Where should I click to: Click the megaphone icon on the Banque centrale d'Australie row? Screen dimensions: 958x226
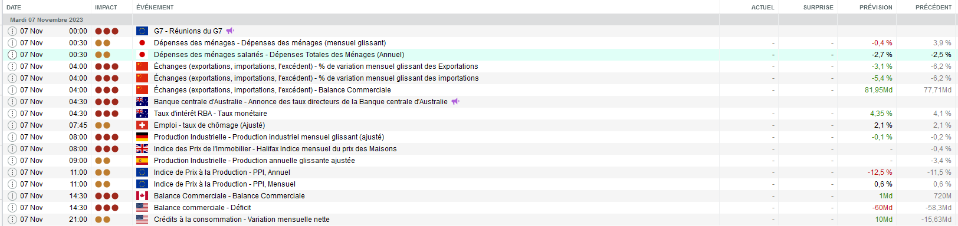point(455,102)
